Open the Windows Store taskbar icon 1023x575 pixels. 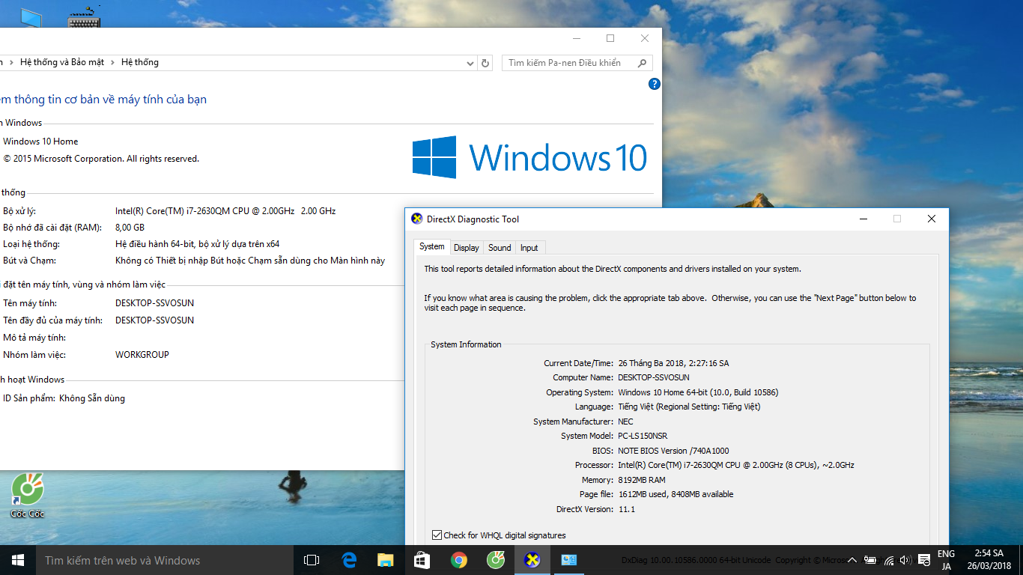click(422, 560)
